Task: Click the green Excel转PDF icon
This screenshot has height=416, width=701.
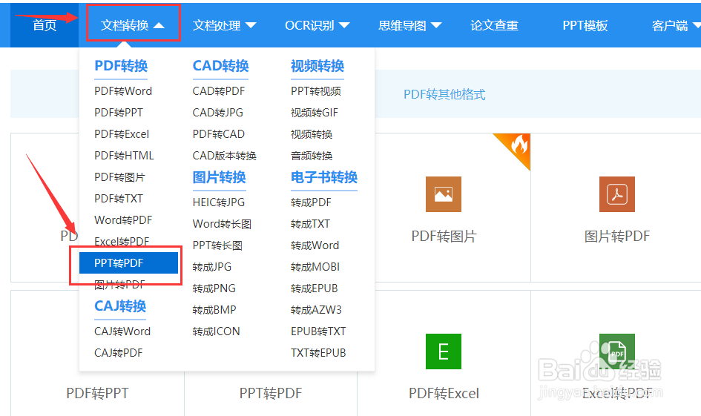Action: coord(616,351)
